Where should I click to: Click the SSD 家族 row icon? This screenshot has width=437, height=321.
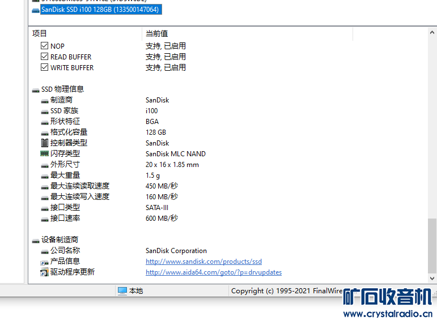(45, 112)
